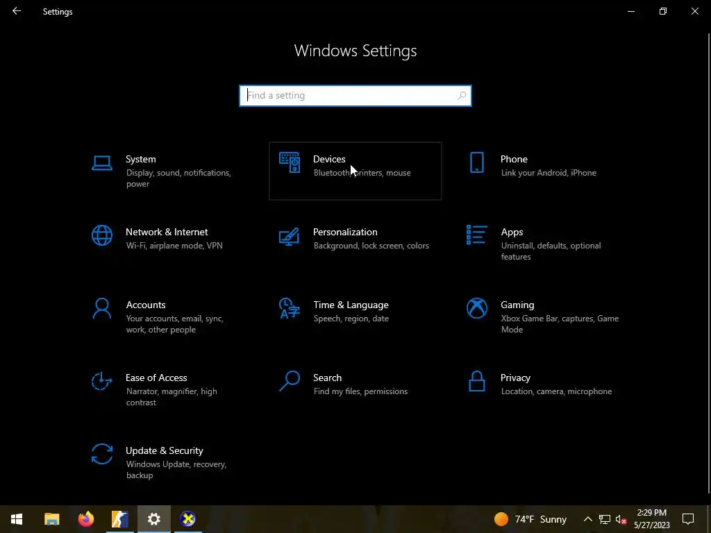Click "Your accounts, email, sync, work, other people"
Image resolution: width=711 pixels, height=533 pixels.
(x=174, y=324)
